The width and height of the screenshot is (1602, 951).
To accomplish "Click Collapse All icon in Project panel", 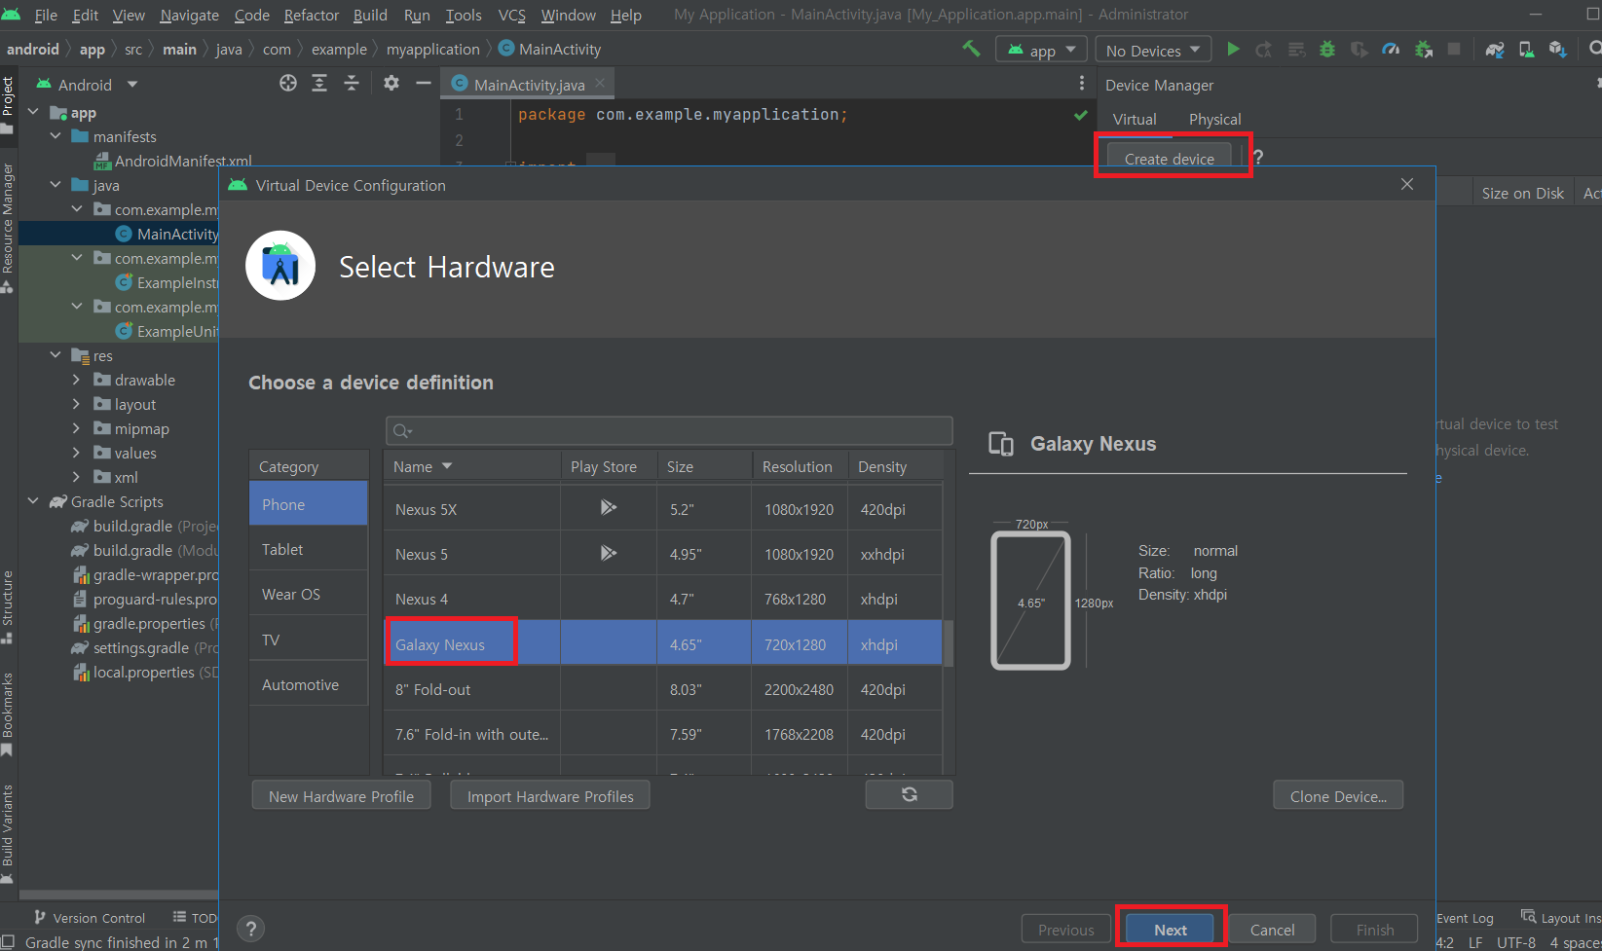I will (x=352, y=84).
